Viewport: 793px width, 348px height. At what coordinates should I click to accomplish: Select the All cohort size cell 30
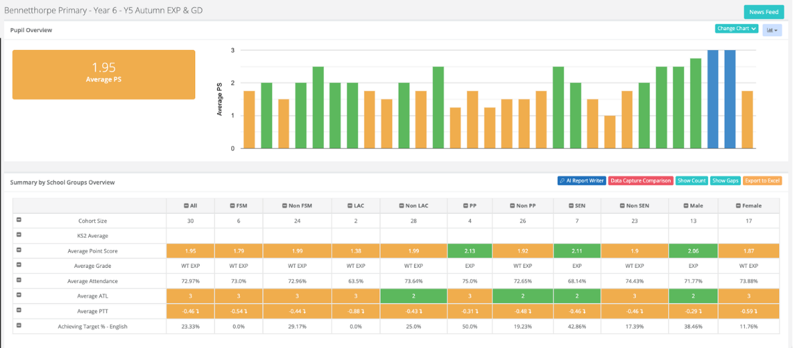click(190, 220)
